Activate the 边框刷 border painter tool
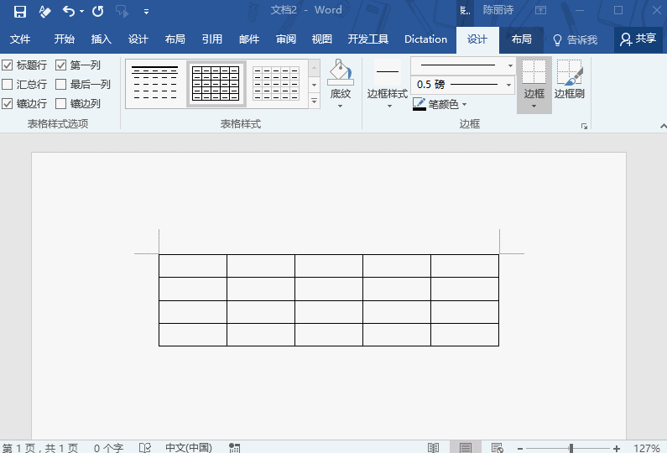Image resolution: width=667 pixels, height=453 pixels. point(570,80)
